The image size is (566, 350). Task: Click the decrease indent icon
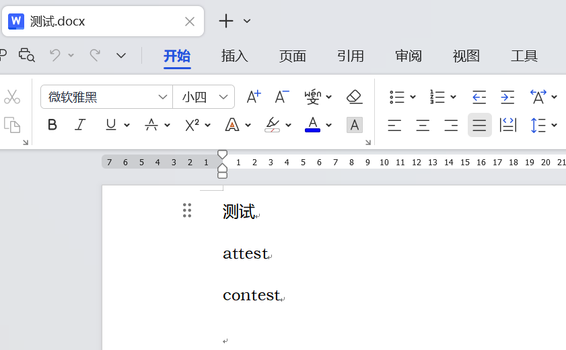pyautogui.click(x=479, y=97)
